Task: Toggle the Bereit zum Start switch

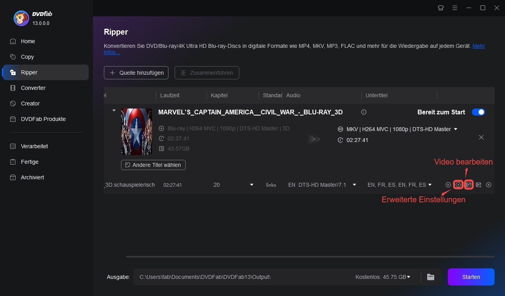Action: point(479,112)
